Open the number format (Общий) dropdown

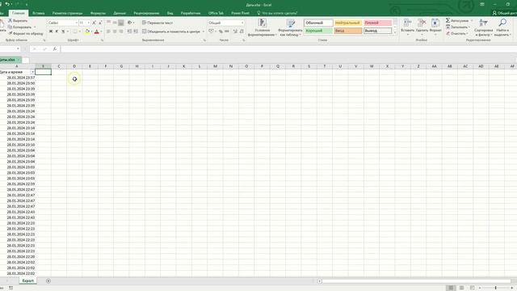242,23
